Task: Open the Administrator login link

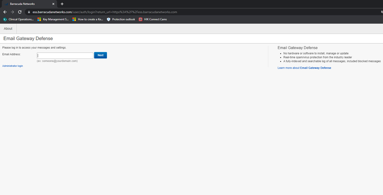Action: coord(13,66)
